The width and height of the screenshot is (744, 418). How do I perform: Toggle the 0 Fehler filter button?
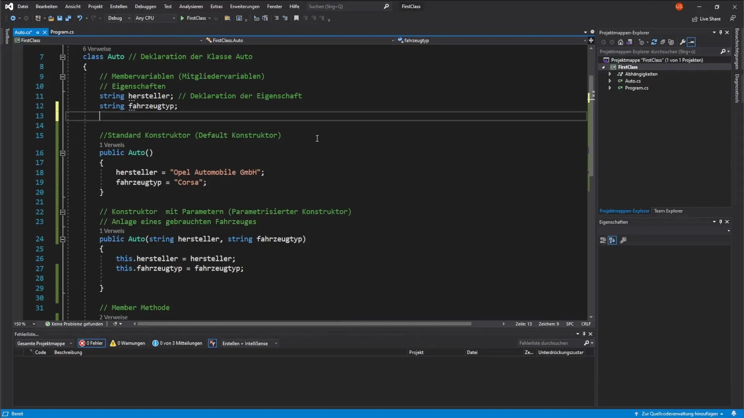pos(91,343)
